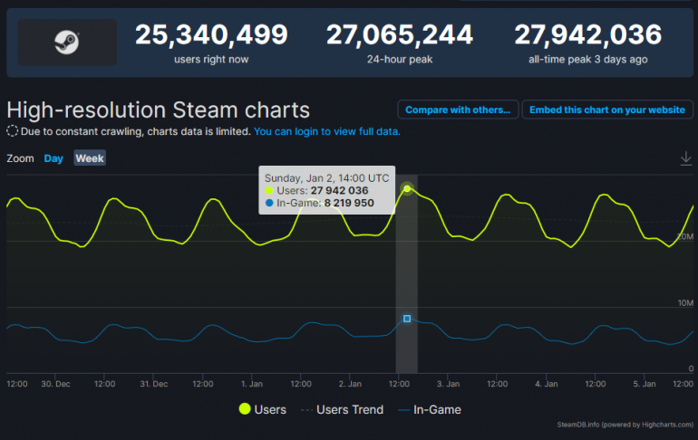Click the blue square In-Game data marker
Screen dimensions: 698x440
pyautogui.click(x=407, y=319)
